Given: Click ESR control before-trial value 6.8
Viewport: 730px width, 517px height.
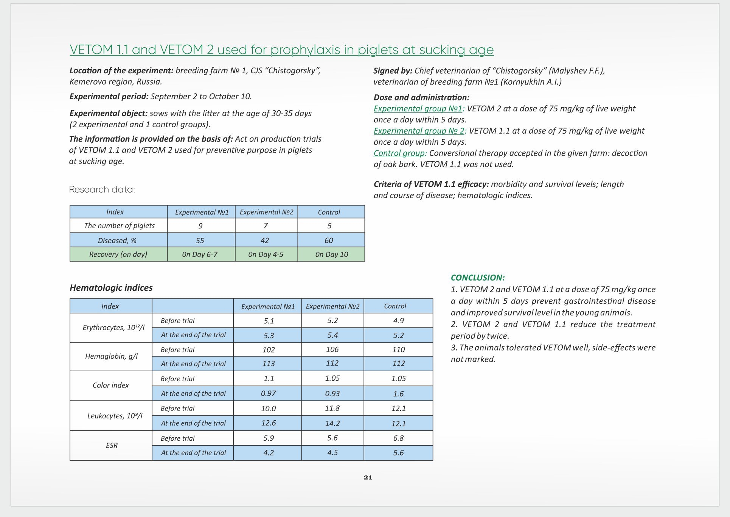Looking at the screenshot, I should point(398,438).
